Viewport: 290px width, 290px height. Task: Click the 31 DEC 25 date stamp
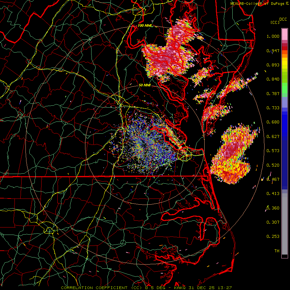201,288
